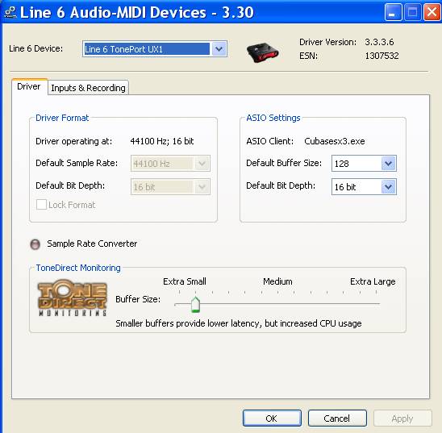Click the 'Smaller buffers provide lower latency' note
This screenshot has width=442, height=433.
239,323
